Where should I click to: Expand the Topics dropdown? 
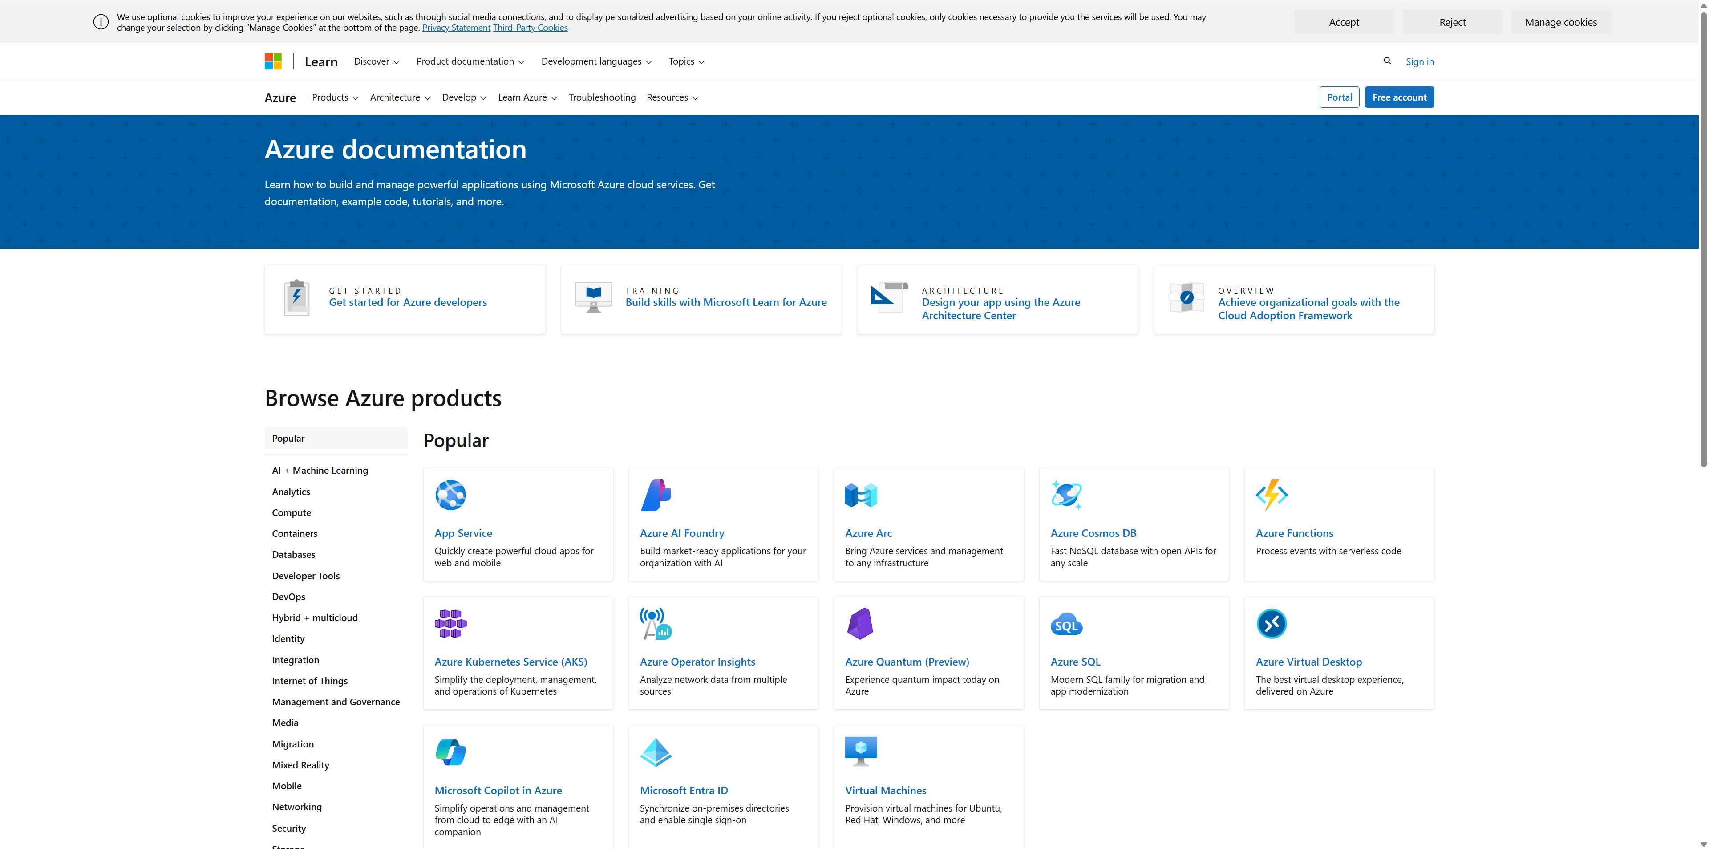click(x=687, y=61)
